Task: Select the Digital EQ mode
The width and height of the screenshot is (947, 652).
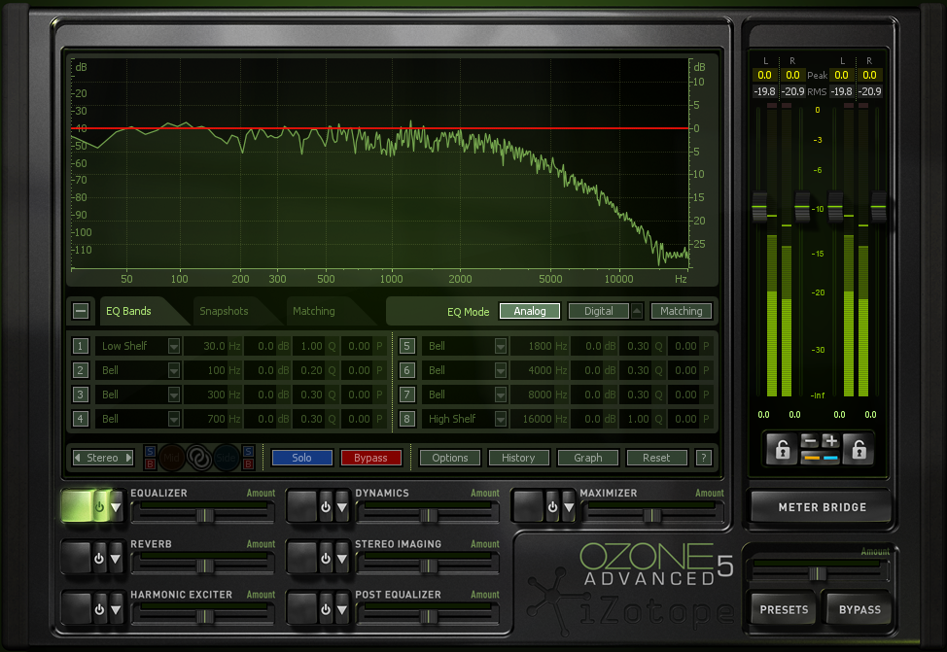Action: (x=599, y=311)
